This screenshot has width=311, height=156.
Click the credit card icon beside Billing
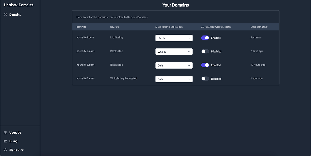(x=5, y=141)
